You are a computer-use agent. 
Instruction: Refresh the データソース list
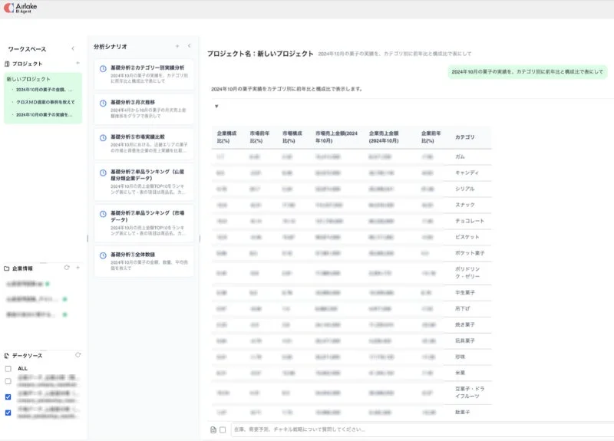coord(78,355)
